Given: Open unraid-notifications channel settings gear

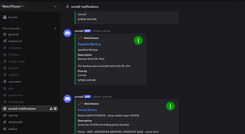Looking at the screenshot, I should pyautogui.click(x=55, y=109).
